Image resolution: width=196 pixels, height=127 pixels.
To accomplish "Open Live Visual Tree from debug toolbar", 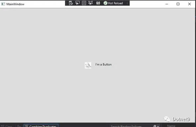I will [71, 3].
